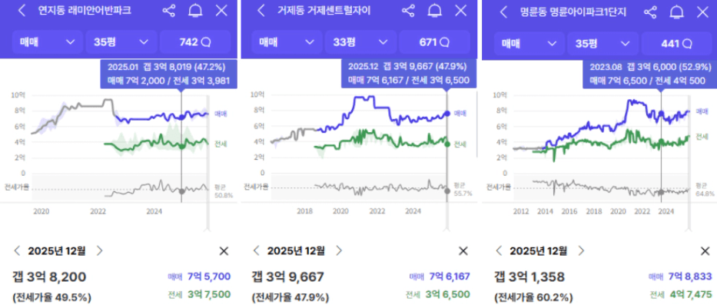The height and width of the screenshot is (308, 717).
Task: Share the 연지동 래미안어반파크 listing
Action: (x=169, y=11)
